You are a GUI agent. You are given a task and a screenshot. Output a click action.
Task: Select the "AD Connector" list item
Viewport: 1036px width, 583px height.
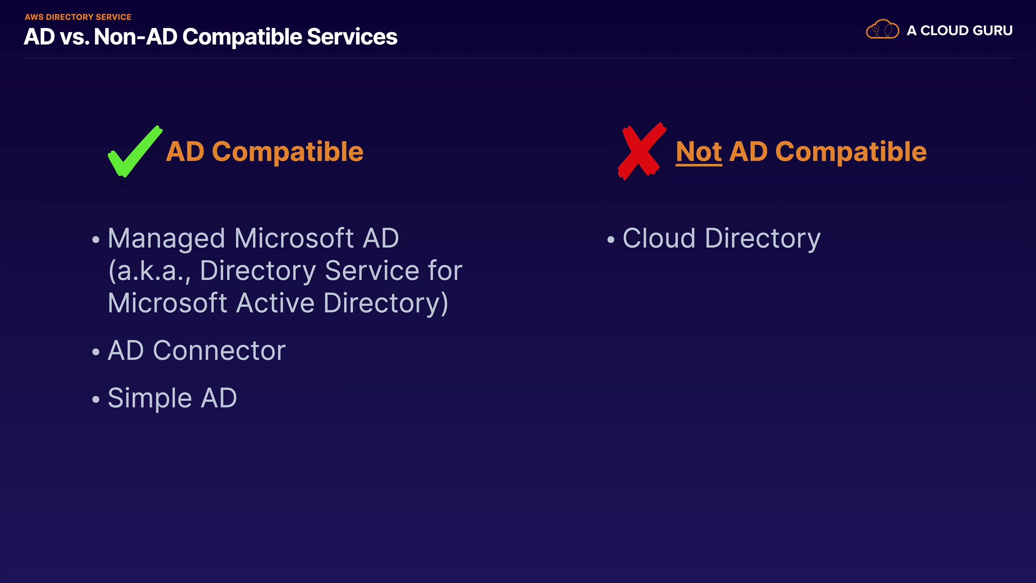(196, 351)
